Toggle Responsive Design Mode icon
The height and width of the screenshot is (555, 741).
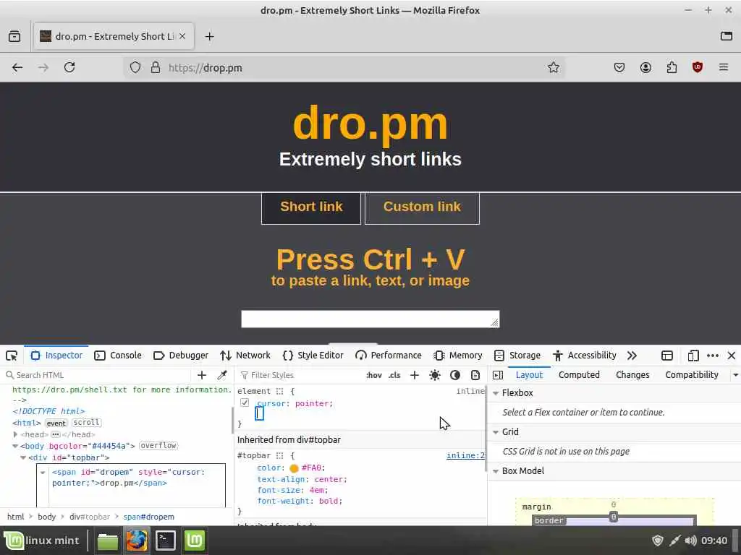(x=693, y=356)
